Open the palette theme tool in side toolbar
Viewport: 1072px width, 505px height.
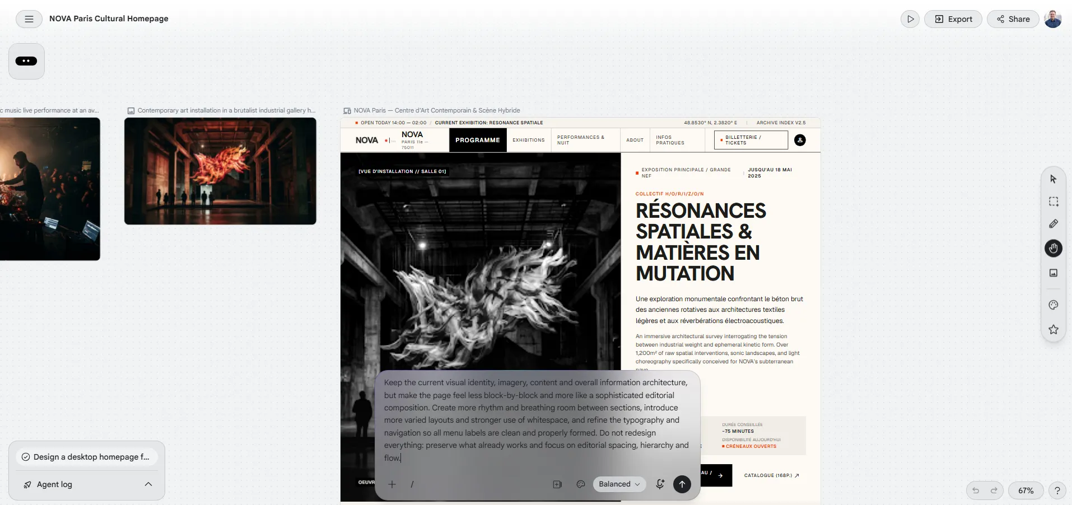(1054, 305)
